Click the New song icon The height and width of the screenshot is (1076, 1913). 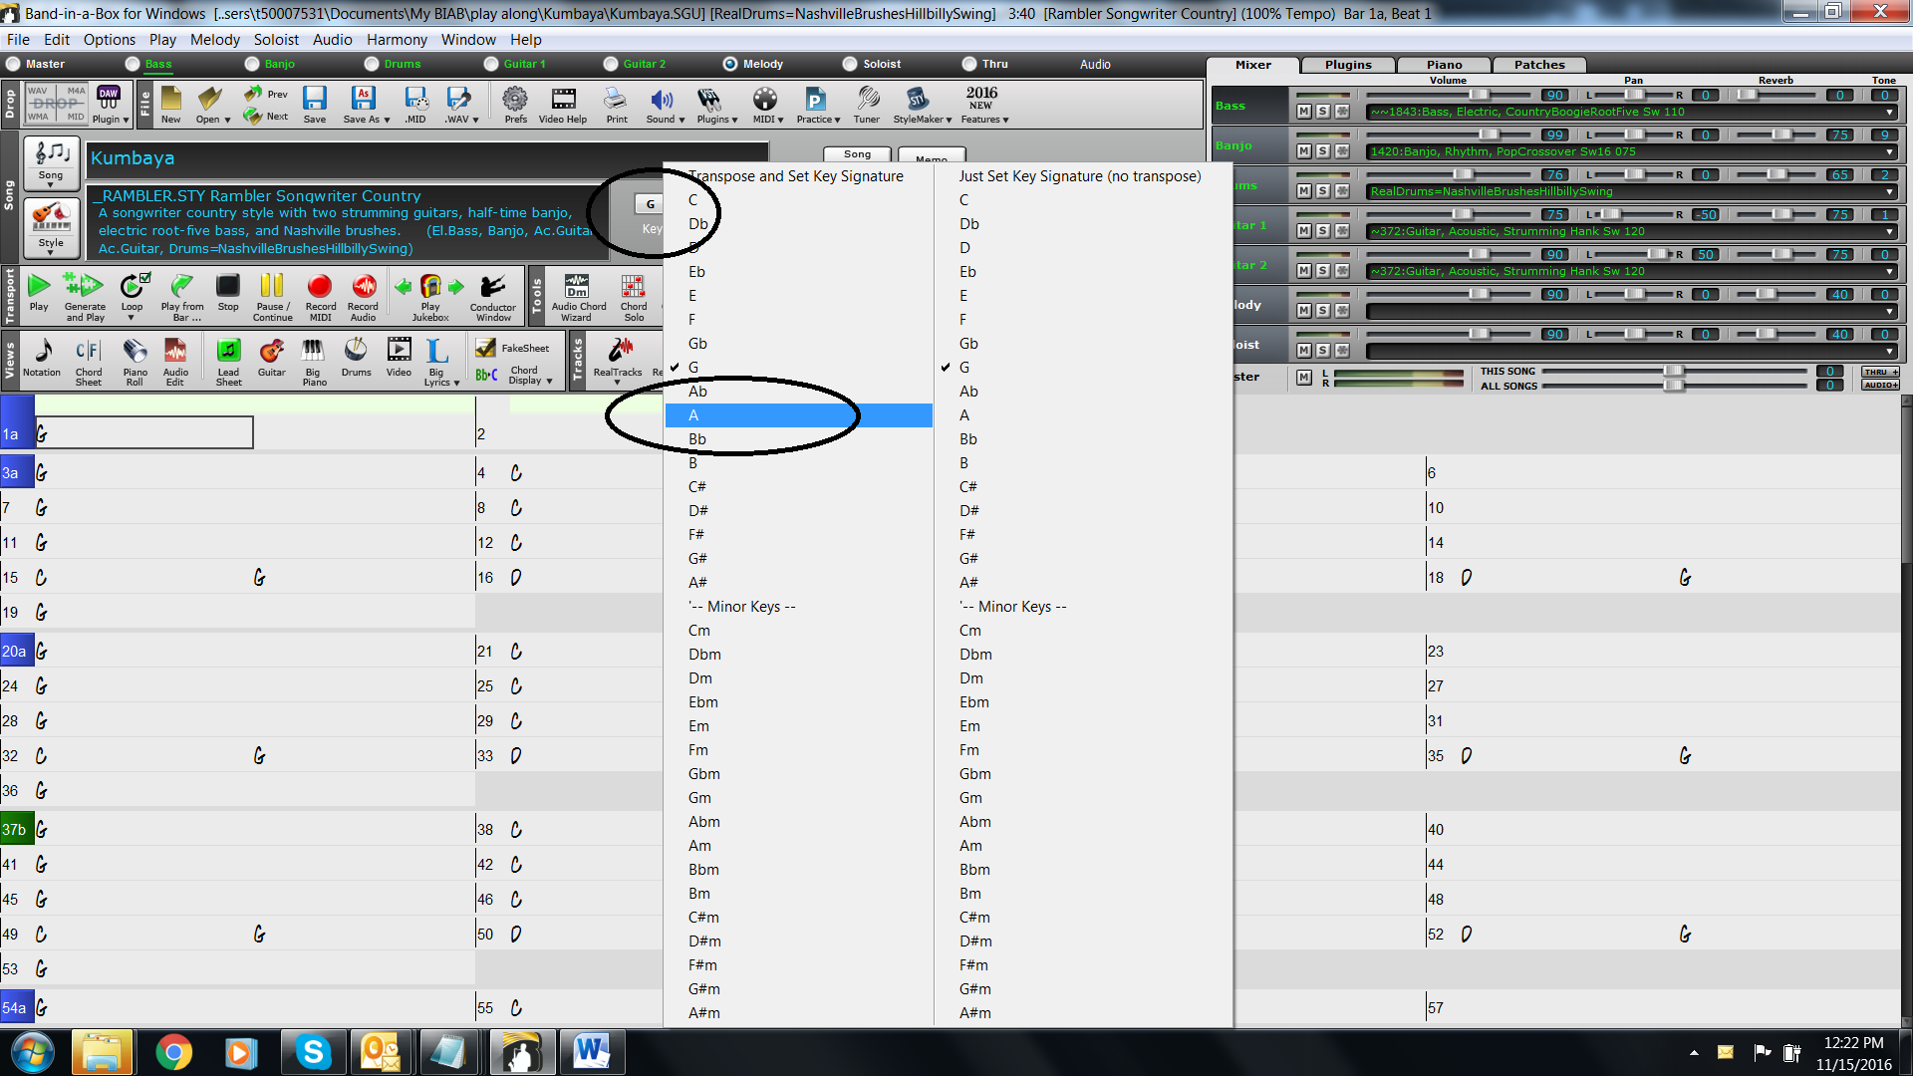pos(171,104)
